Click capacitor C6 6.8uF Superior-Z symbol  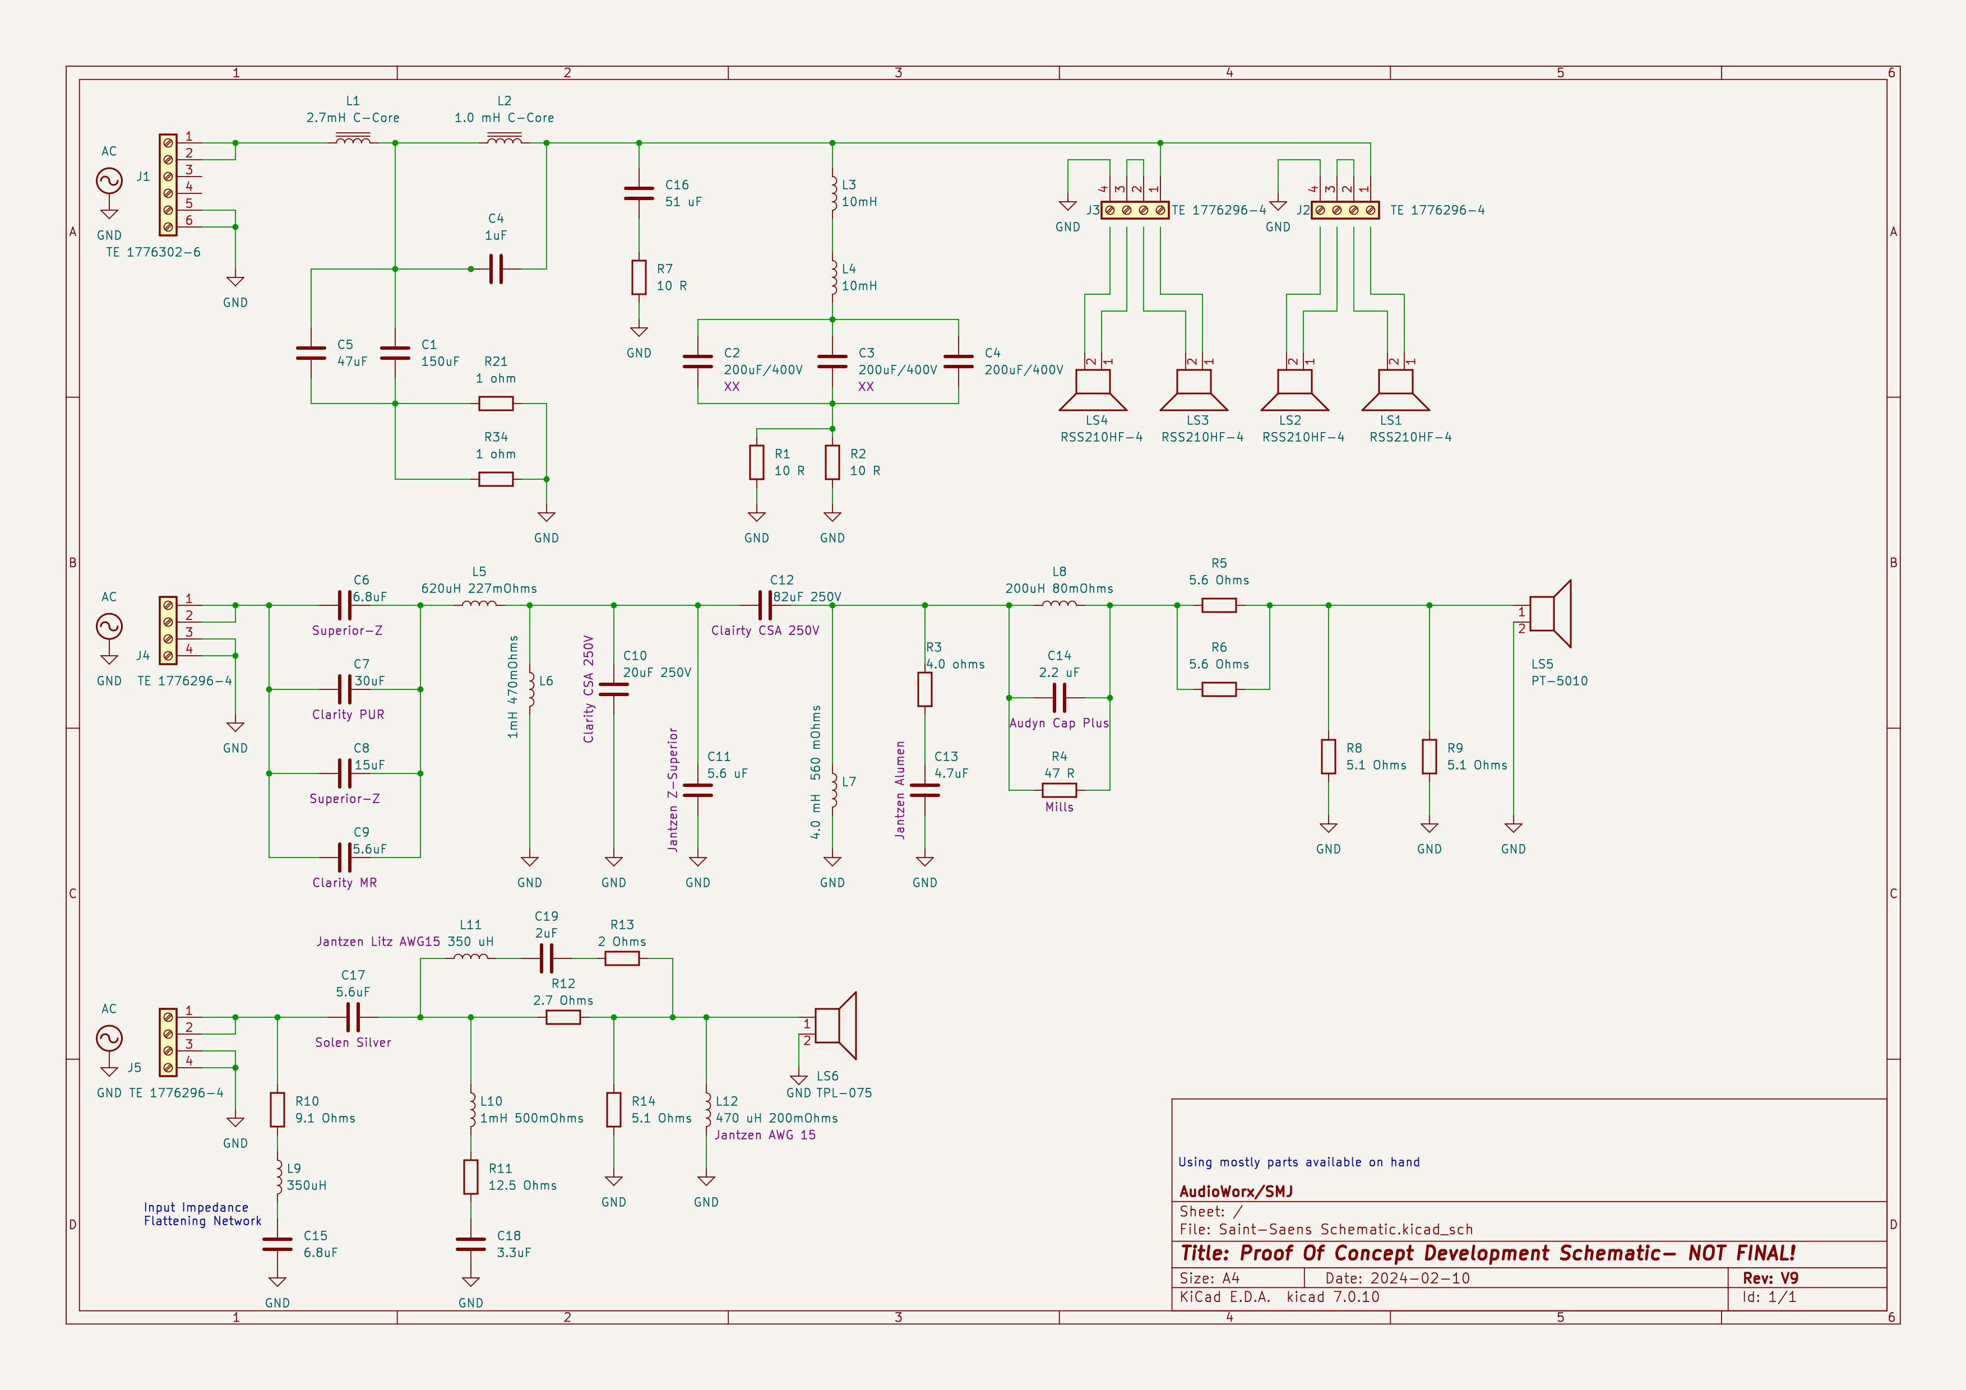pos(344,605)
